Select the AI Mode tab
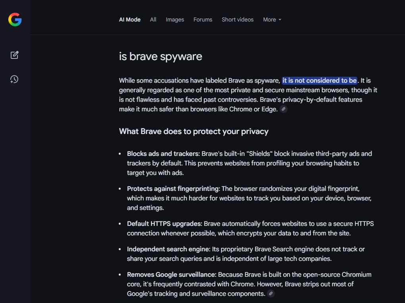 tap(130, 19)
